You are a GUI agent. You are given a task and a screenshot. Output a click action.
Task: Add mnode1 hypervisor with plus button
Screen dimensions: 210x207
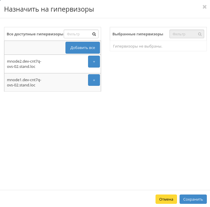coord(94,80)
